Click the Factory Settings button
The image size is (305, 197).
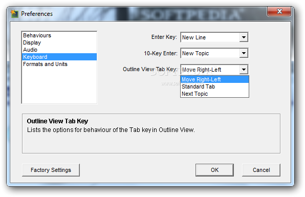[51, 170]
